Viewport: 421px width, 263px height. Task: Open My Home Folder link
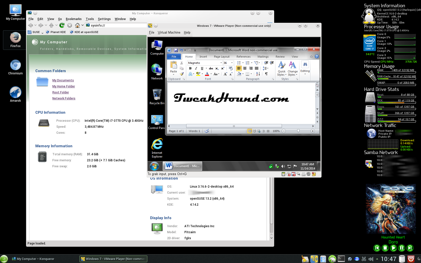pos(64,86)
